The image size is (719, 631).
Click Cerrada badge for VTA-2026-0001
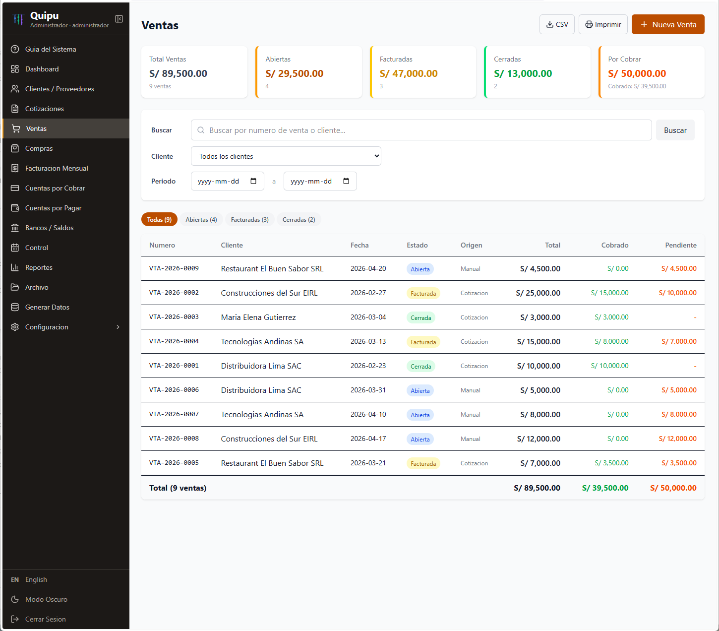point(421,366)
